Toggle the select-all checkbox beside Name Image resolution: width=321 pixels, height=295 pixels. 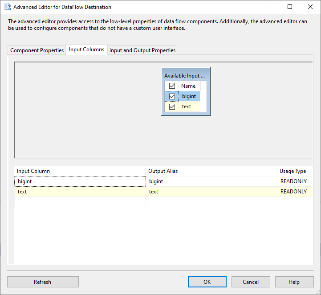tap(172, 86)
